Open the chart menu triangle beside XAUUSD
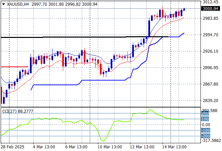The width and height of the screenshot is (222, 151). [4, 4]
